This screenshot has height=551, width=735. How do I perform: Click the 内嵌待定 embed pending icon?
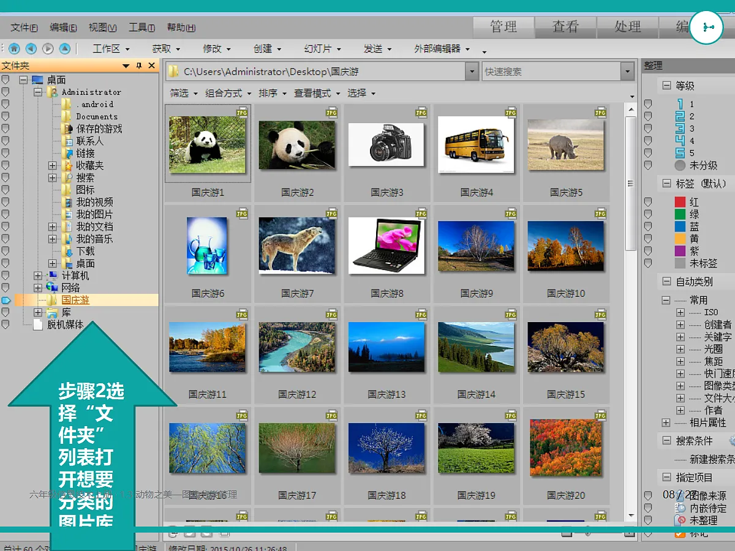pyautogui.click(x=680, y=508)
